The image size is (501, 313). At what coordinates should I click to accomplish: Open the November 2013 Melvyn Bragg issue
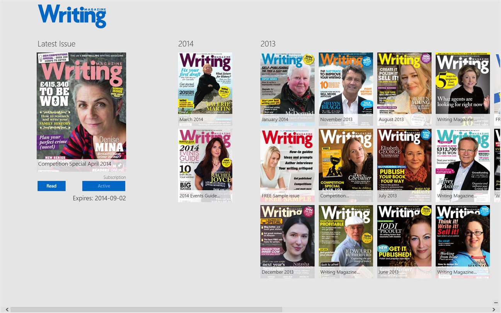pyautogui.click(x=346, y=89)
